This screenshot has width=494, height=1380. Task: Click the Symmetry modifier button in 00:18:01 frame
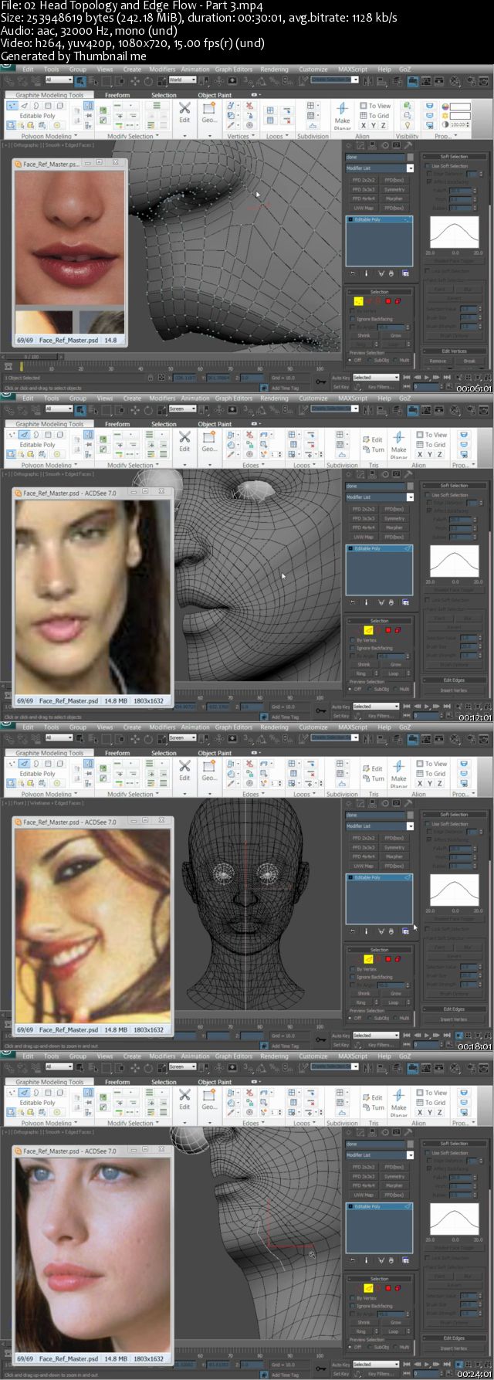(x=394, y=847)
